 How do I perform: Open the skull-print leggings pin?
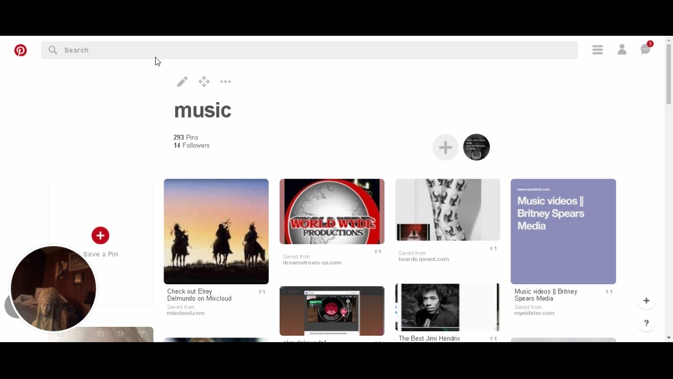(447, 210)
